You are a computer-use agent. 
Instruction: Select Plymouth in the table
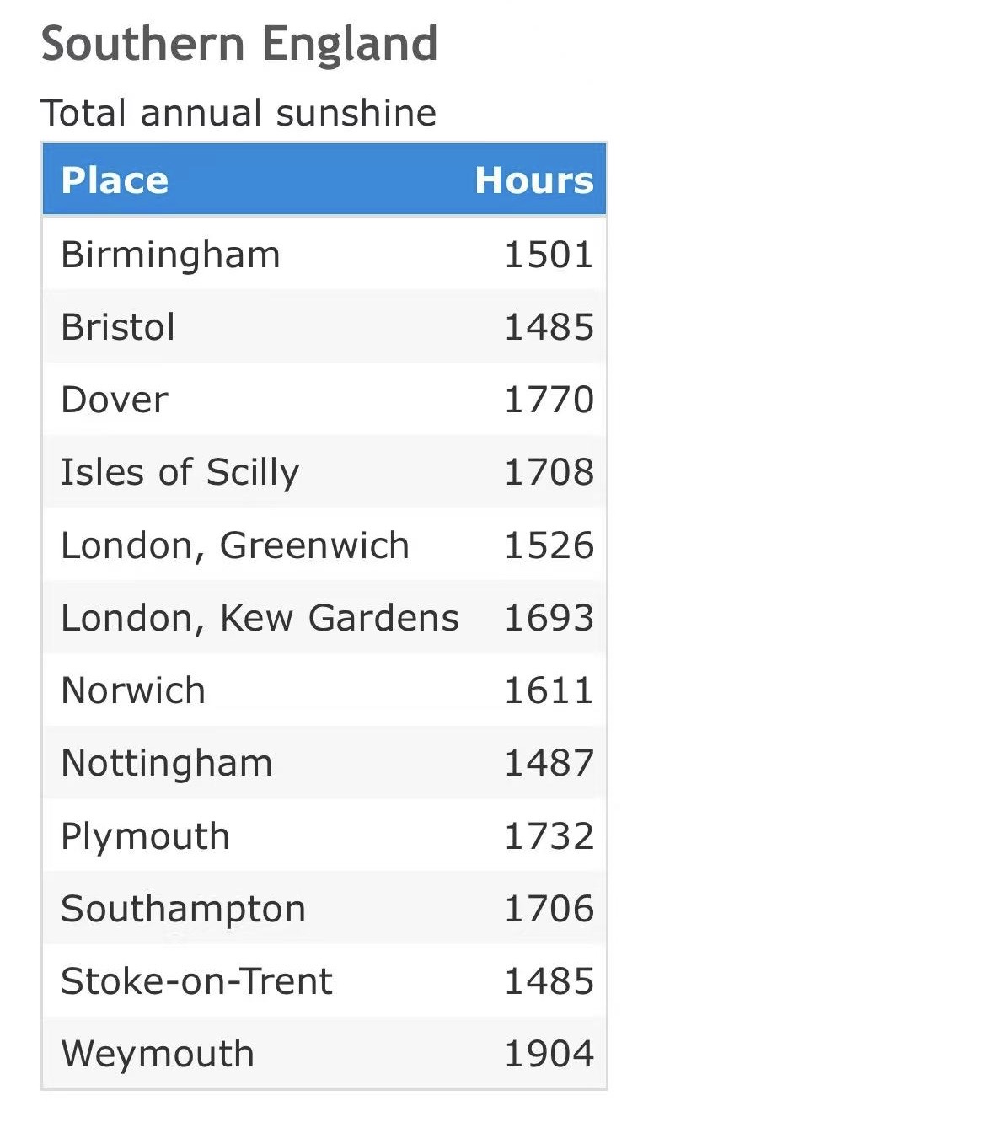pyautogui.click(x=145, y=836)
